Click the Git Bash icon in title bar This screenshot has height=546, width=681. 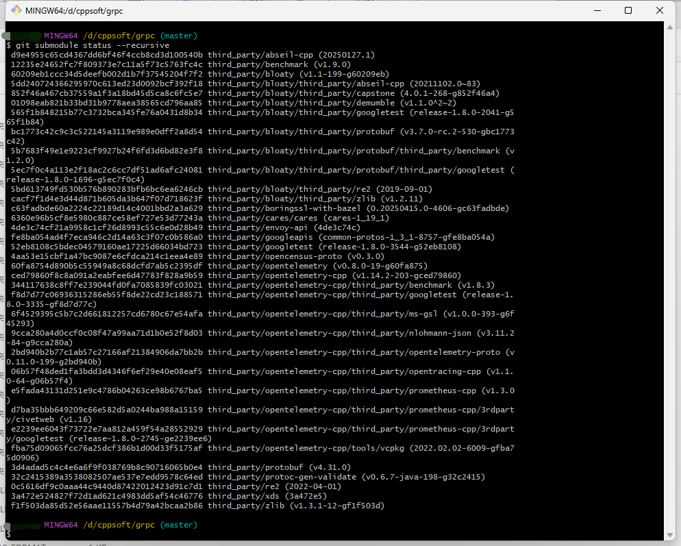click(x=16, y=10)
